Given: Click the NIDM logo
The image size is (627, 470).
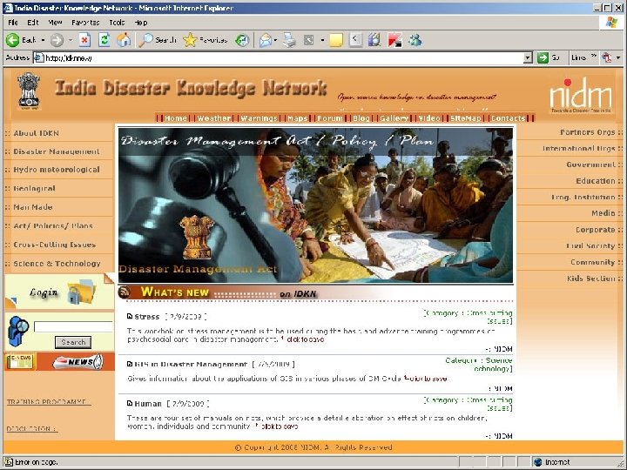Looking at the screenshot, I should tap(581, 95).
